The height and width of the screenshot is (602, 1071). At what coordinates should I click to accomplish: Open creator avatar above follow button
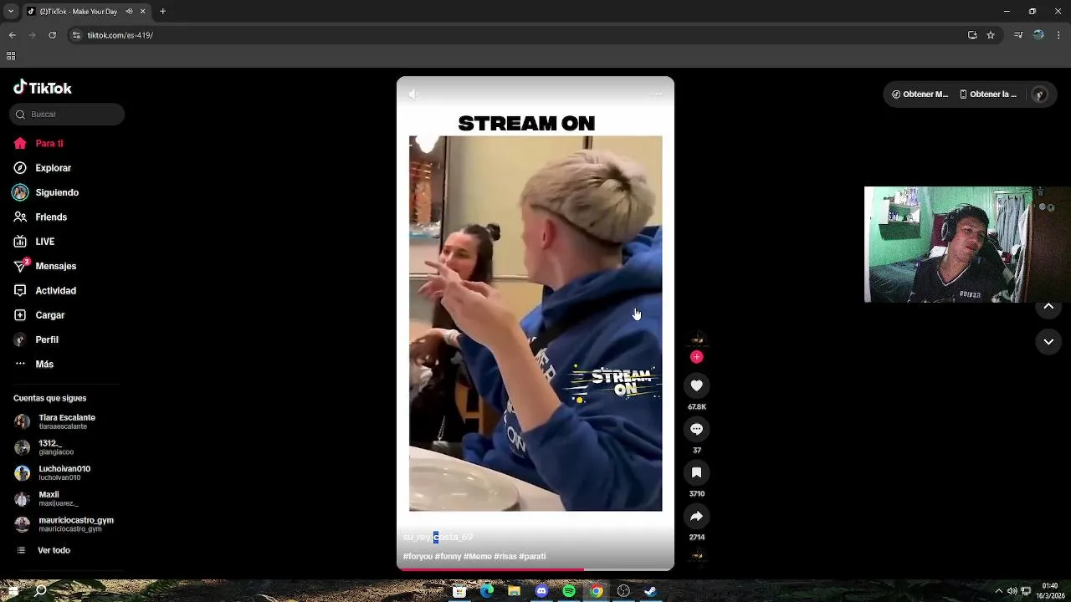(x=697, y=339)
